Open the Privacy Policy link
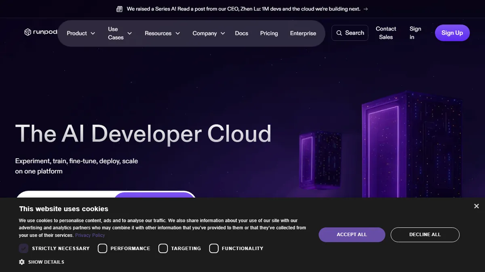This screenshot has width=485, height=272. tap(90, 235)
